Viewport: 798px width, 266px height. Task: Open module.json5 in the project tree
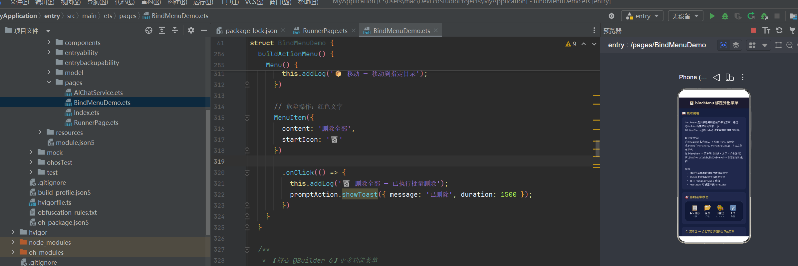pyautogui.click(x=75, y=142)
